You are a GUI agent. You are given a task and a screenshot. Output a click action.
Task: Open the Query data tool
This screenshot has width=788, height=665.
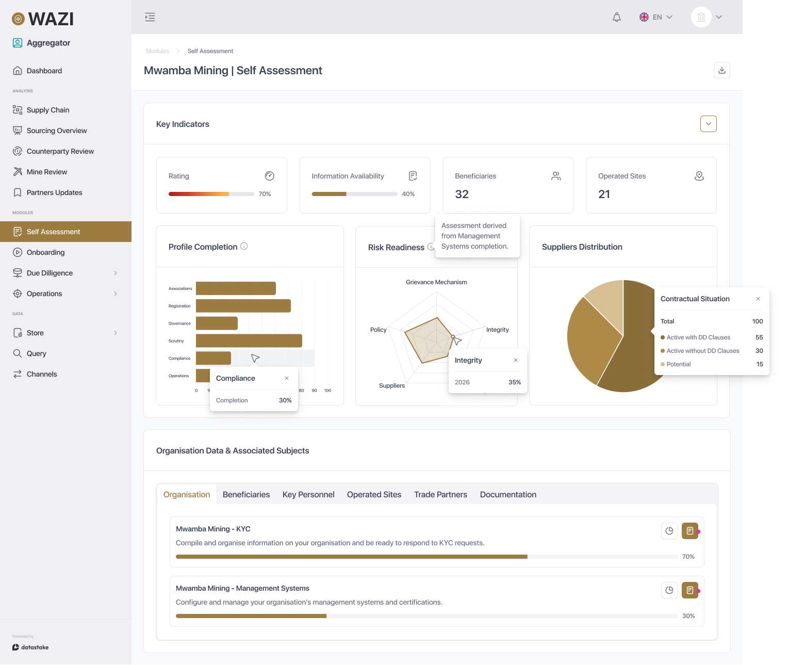(x=36, y=353)
